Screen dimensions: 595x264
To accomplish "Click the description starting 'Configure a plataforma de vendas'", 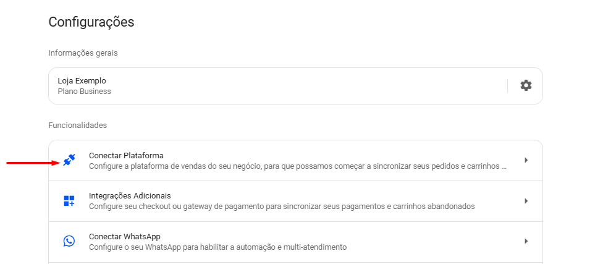I will coord(295,166).
